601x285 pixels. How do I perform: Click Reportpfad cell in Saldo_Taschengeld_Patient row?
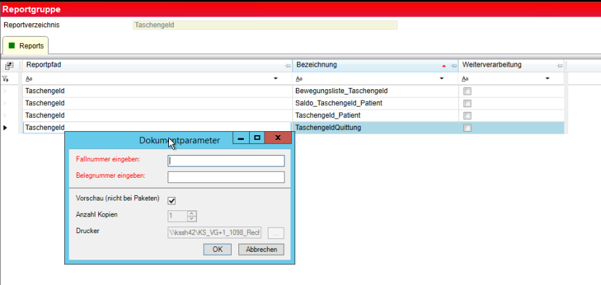tap(157, 103)
